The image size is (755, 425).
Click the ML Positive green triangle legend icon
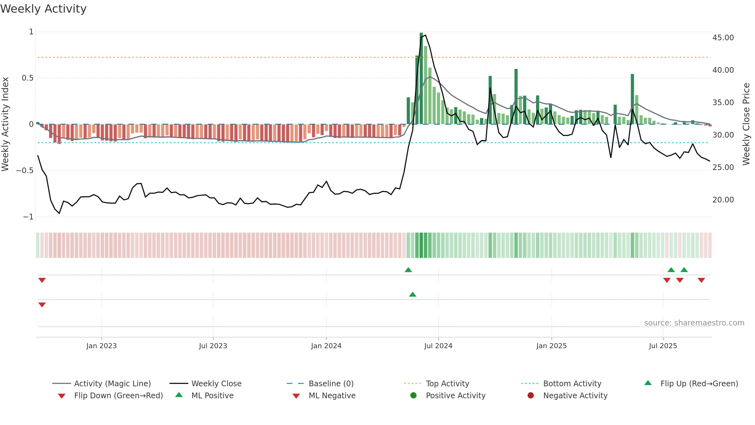(x=179, y=395)
